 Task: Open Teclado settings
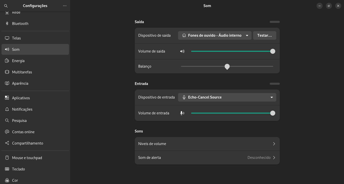pyautogui.click(x=35, y=169)
